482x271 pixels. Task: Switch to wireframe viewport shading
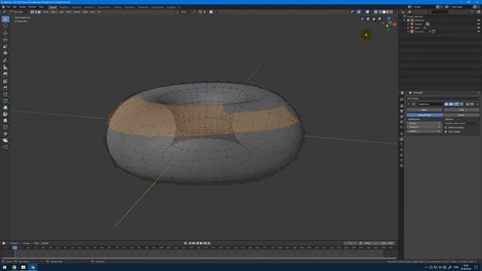point(380,12)
